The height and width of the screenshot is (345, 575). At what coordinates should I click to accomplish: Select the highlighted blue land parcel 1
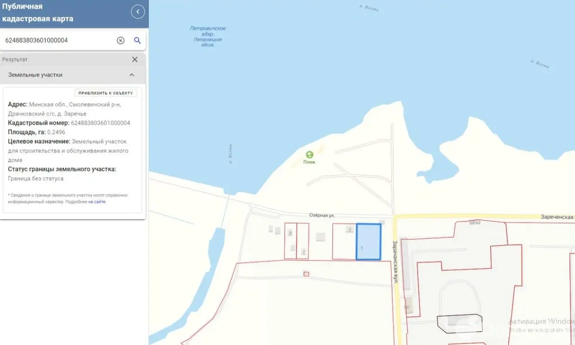click(x=369, y=240)
